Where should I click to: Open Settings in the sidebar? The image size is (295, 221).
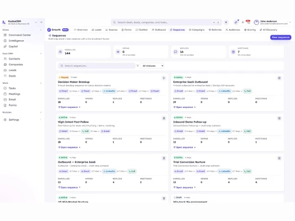point(14,120)
